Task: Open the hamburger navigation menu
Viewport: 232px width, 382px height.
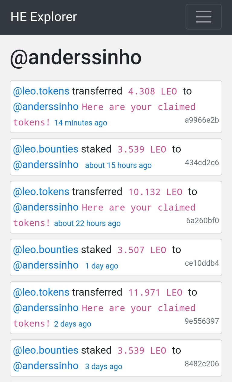Action: coord(203,17)
